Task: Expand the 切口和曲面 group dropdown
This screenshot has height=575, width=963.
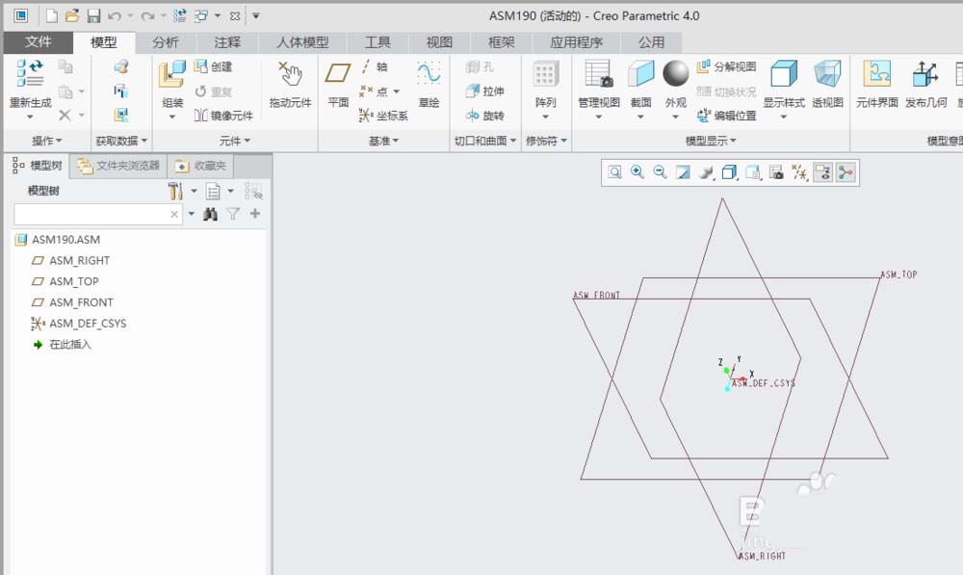Action: click(x=485, y=141)
